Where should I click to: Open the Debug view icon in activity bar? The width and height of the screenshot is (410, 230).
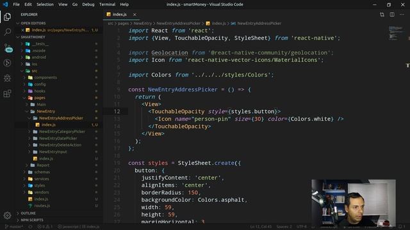tap(7, 63)
